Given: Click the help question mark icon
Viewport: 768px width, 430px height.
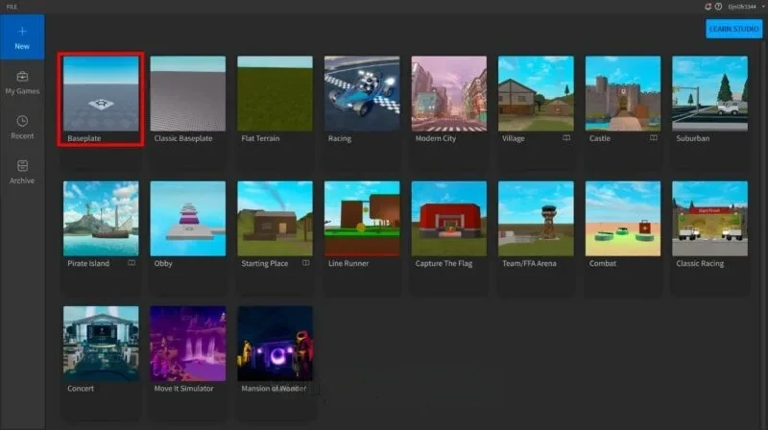Looking at the screenshot, I should tap(718, 7).
